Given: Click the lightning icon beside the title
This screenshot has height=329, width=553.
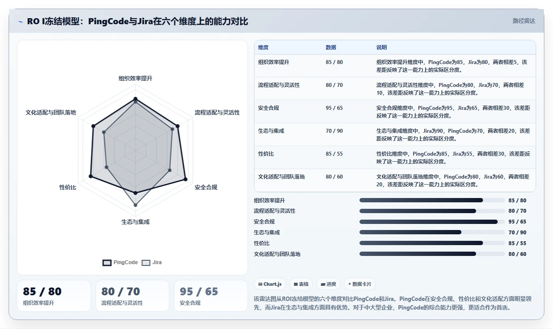Looking at the screenshot, I should (x=21, y=21).
